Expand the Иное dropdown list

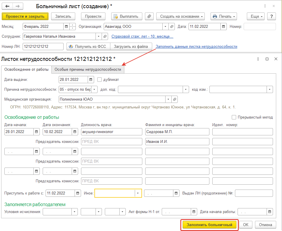137,193
